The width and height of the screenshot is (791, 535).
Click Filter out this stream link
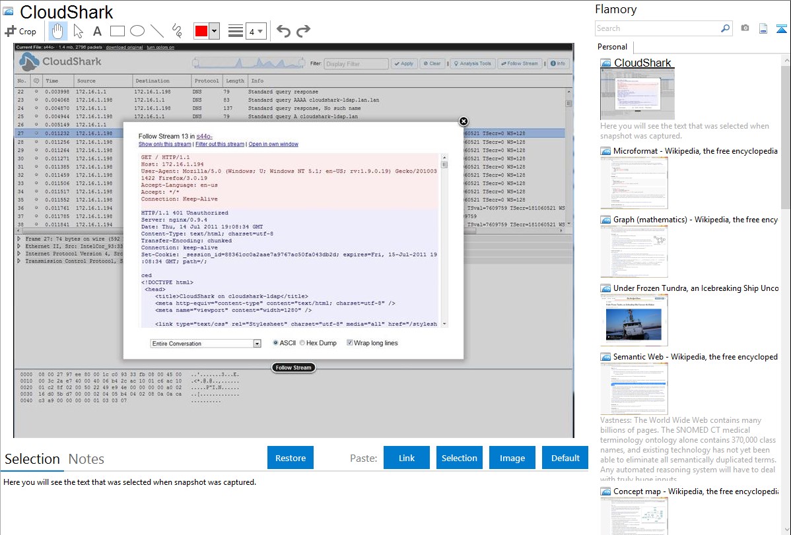[219, 144]
